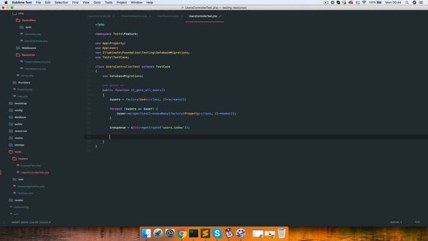Expand the routes folder
Viewport: 428px width, 241px height.
point(19,138)
